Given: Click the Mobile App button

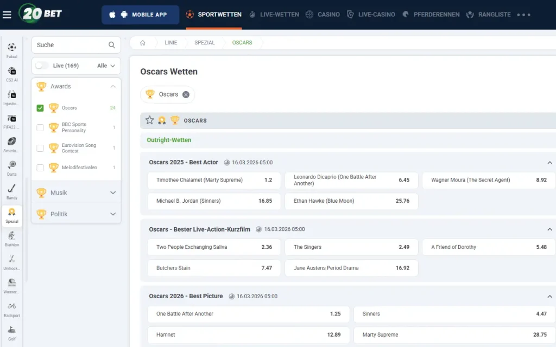Looking at the screenshot, I should point(140,15).
